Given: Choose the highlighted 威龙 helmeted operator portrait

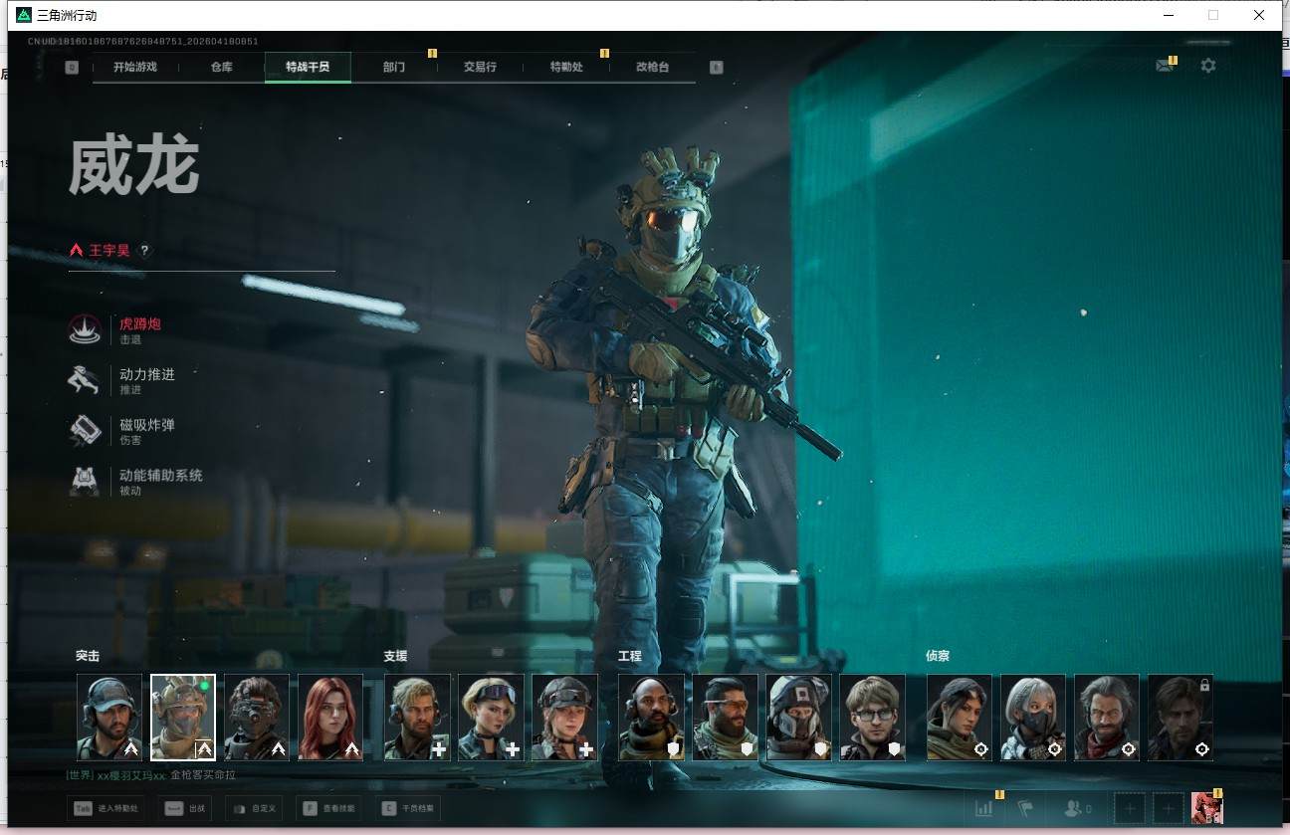Looking at the screenshot, I should [x=183, y=718].
